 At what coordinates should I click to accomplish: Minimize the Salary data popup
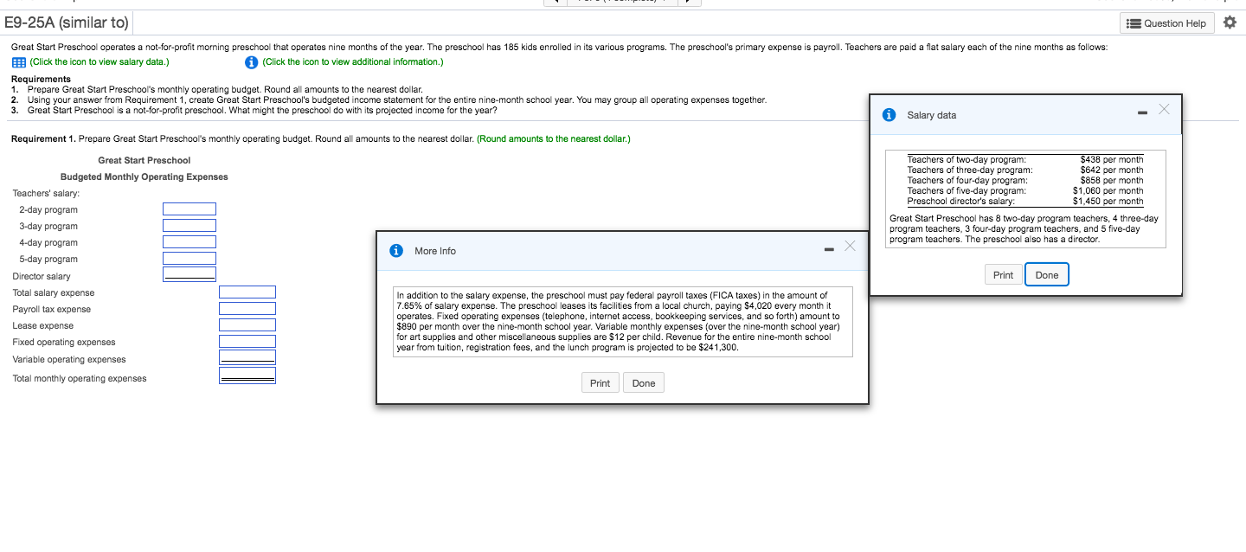click(1144, 111)
